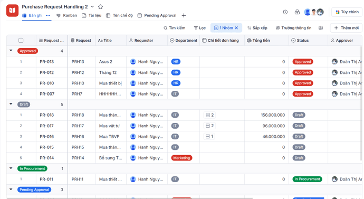Viewport: 364px width, 199px height.
Task: Click the red book app logo
Action: pyautogui.click(x=12, y=11)
